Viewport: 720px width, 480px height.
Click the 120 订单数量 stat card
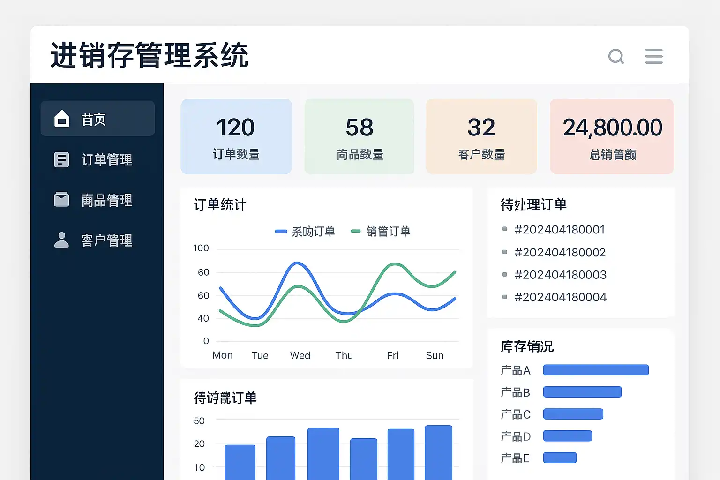[236, 136]
